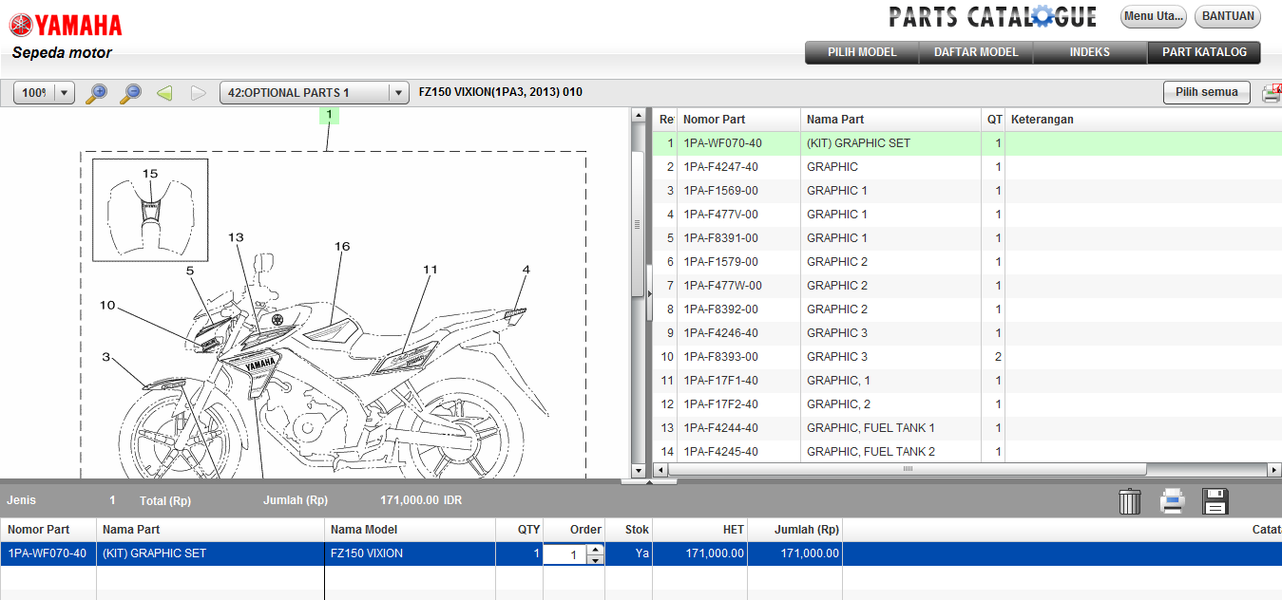The height and width of the screenshot is (600, 1282).
Task: Delete the order using the trash icon
Action: click(1129, 501)
